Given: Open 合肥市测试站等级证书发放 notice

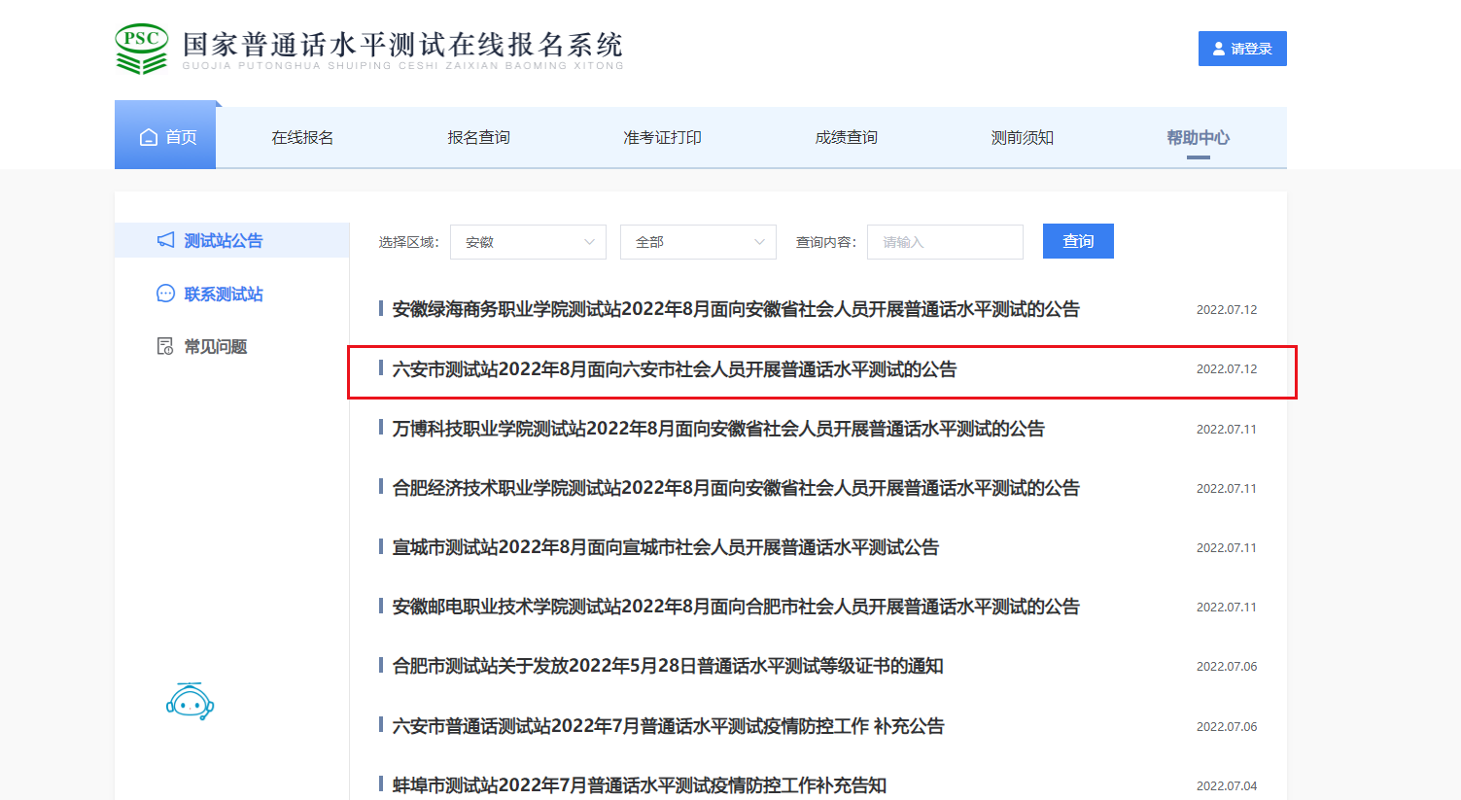Looking at the screenshot, I should point(668,666).
